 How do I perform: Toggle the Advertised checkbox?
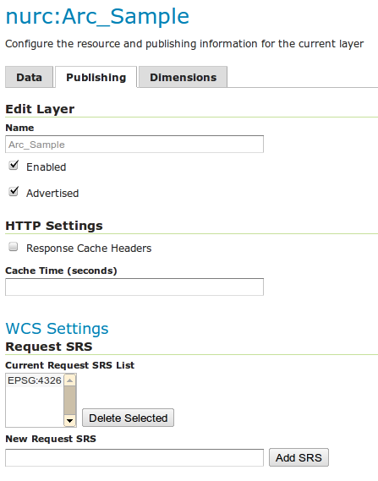14,192
